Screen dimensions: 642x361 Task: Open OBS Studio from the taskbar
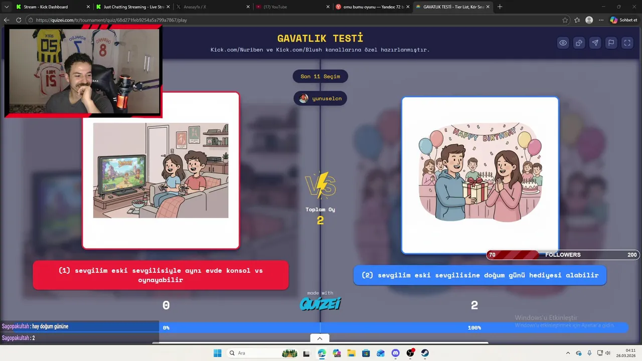click(410, 353)
